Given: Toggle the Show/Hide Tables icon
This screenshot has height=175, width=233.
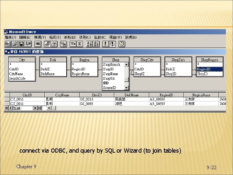Looking at the screenshot, I should pyautogui.click(x=47, y=44).
